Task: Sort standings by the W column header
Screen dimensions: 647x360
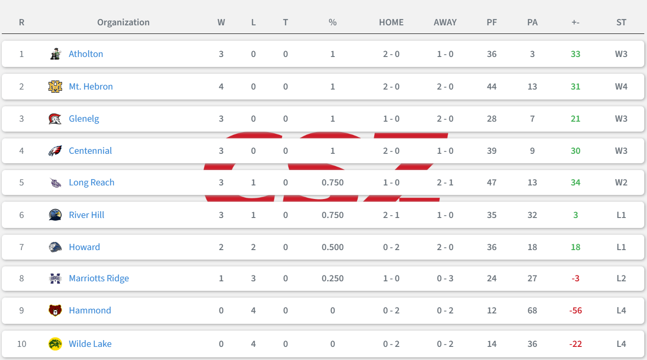Action: coord(221,22)
